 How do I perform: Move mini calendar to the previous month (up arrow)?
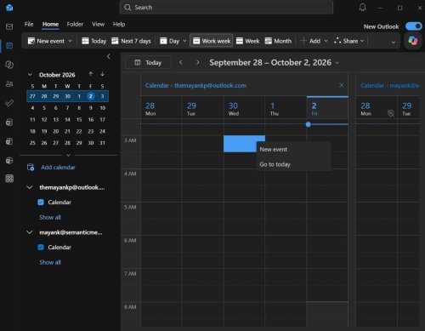(91, 74)
